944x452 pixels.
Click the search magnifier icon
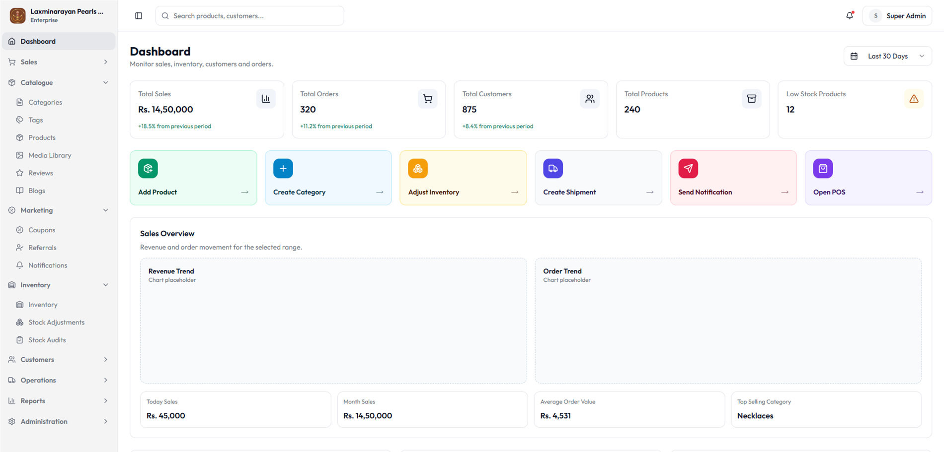pyautogui.click(x=165, y=16)
